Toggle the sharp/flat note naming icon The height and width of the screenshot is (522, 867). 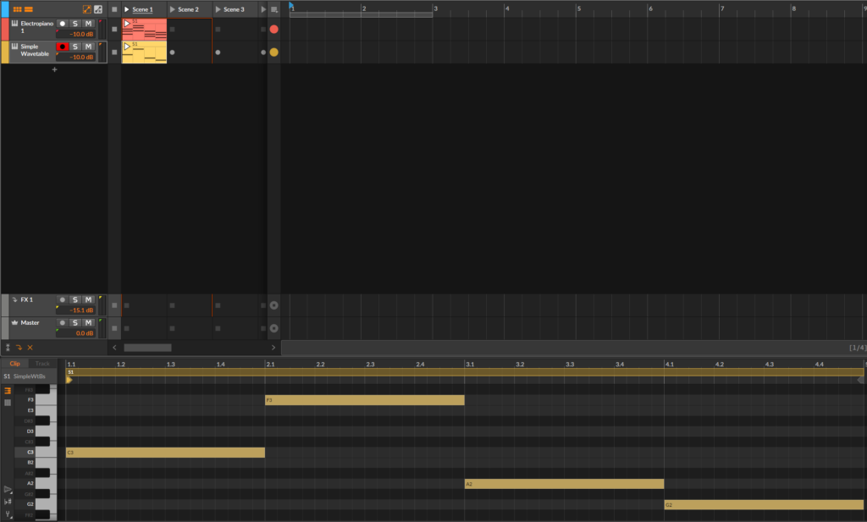click(8, 502)
